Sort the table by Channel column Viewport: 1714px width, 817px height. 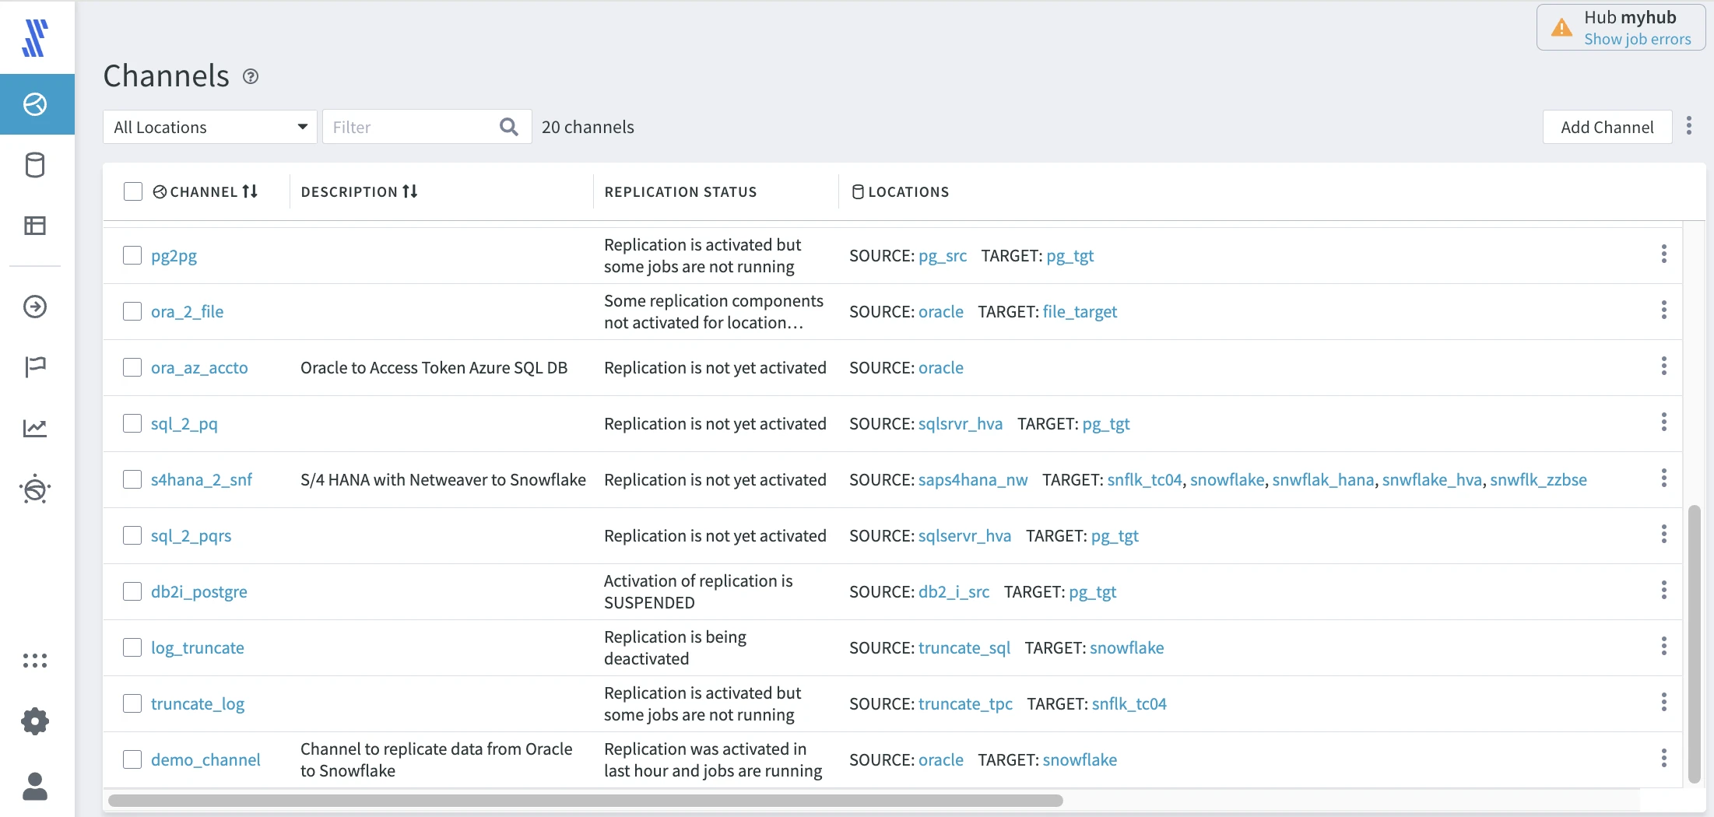[250, 191]
